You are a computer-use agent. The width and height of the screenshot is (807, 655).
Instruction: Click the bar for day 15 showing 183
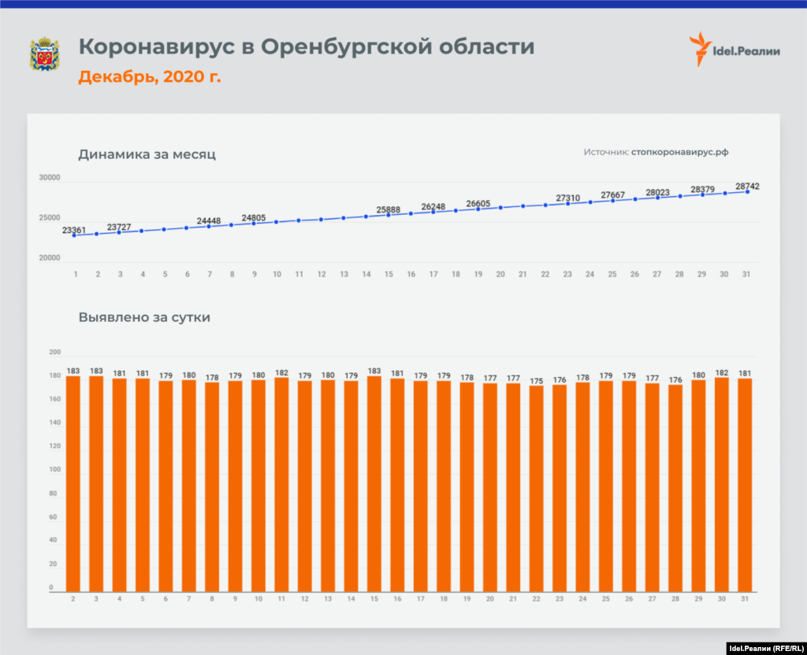(374, 483)
